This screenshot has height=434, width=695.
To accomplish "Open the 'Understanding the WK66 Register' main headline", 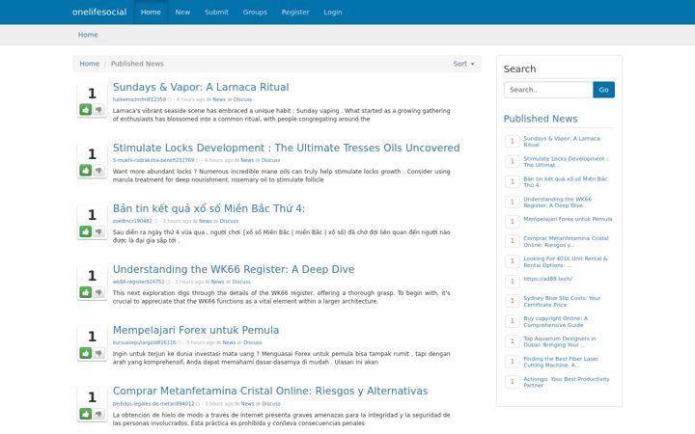I will [234, 269].
